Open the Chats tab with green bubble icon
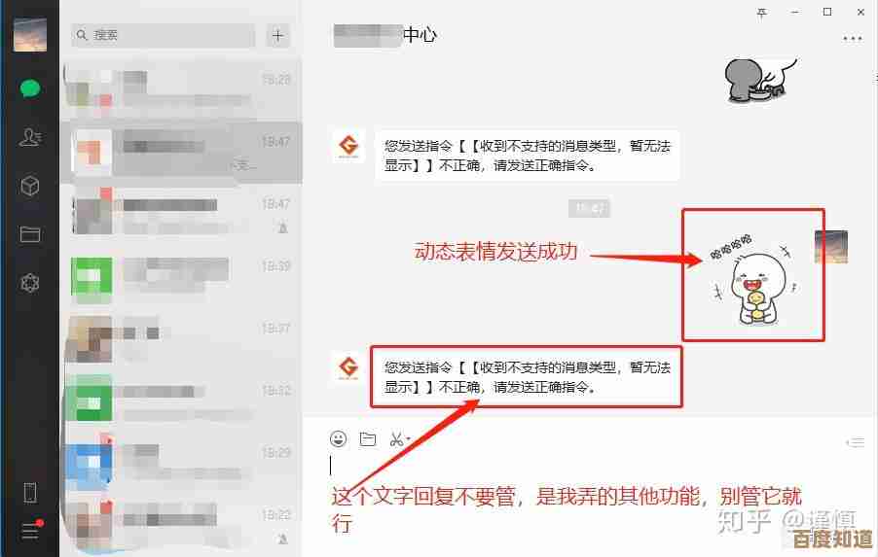 29,88
